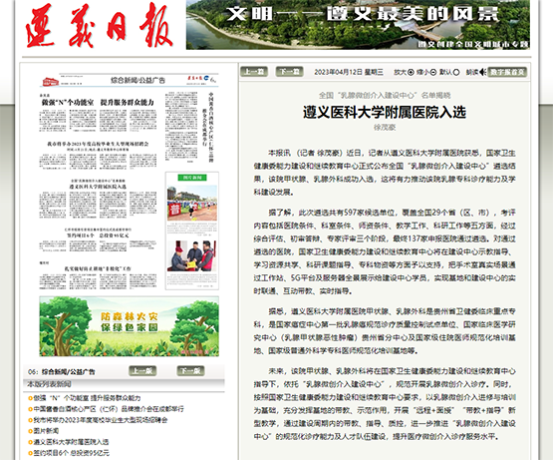Click the red building logo in preview header
This screenshot has width=553, height=460.
[51, 81]
